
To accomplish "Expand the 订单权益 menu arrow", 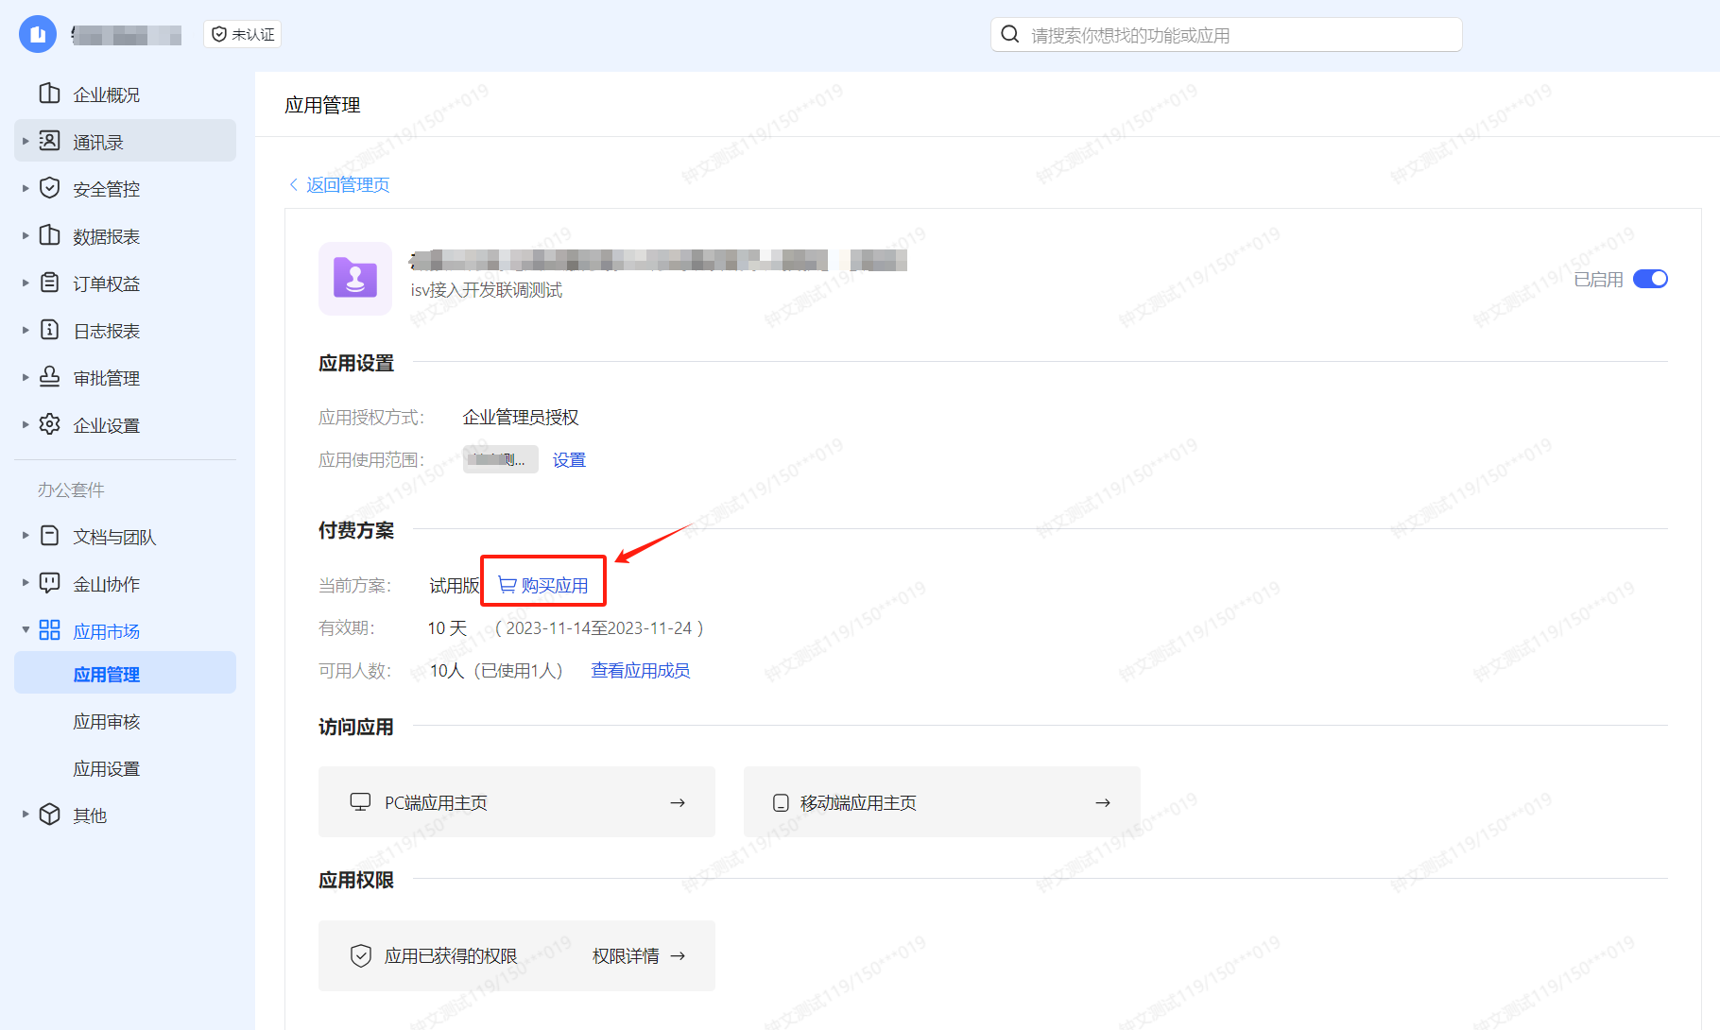I will point(26,283).
